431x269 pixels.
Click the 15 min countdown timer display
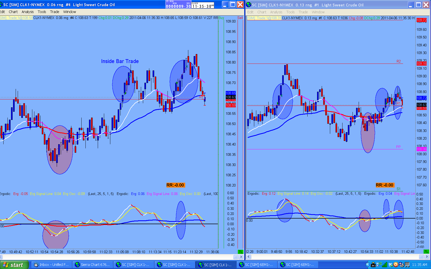point(178,4)
